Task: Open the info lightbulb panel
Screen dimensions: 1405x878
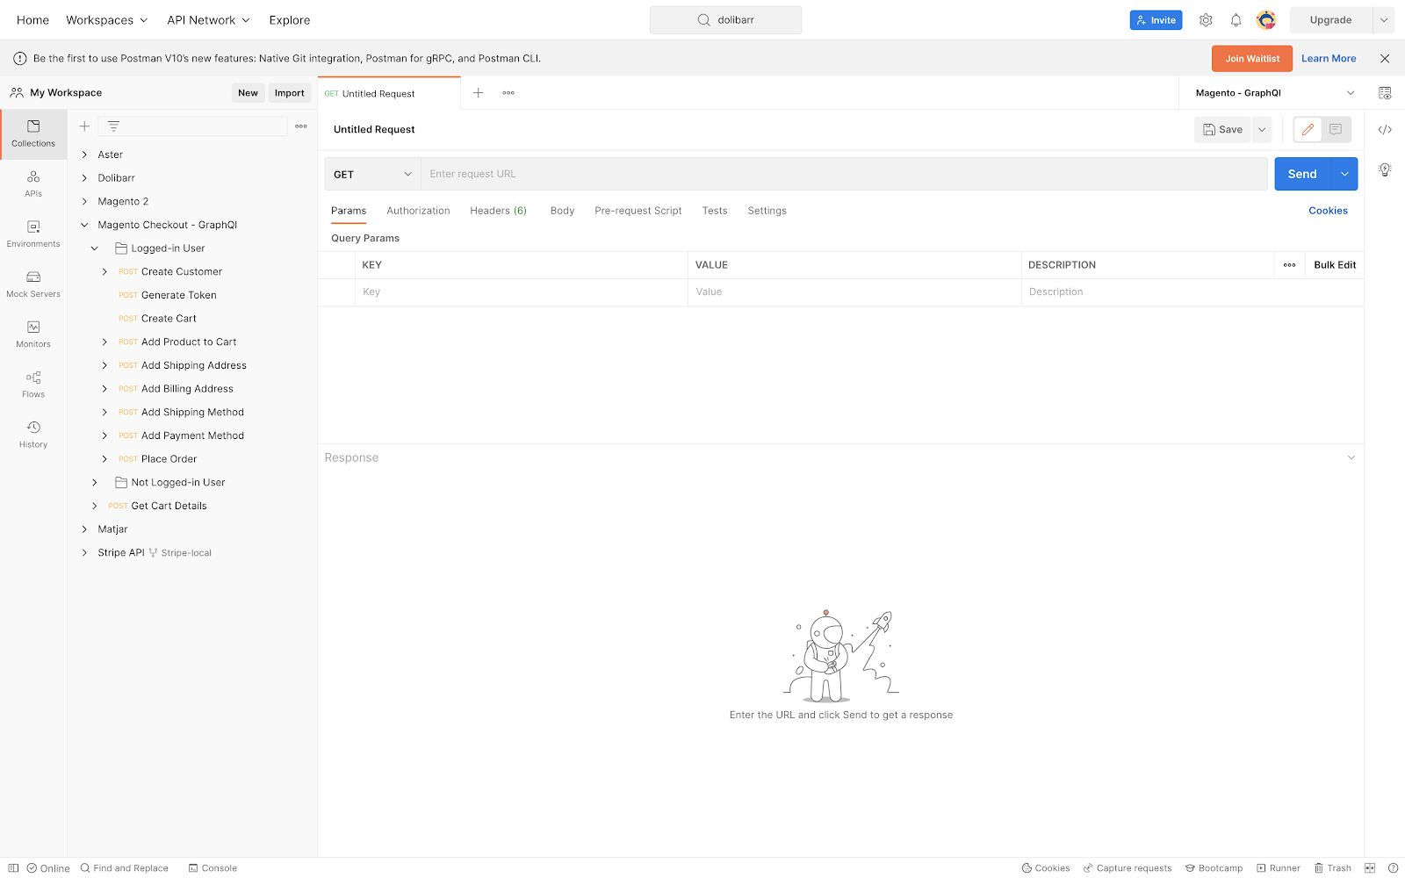Action: [x=1385, y=169]
